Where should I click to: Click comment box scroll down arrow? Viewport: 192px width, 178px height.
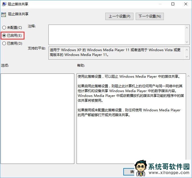tap(187, 42)
